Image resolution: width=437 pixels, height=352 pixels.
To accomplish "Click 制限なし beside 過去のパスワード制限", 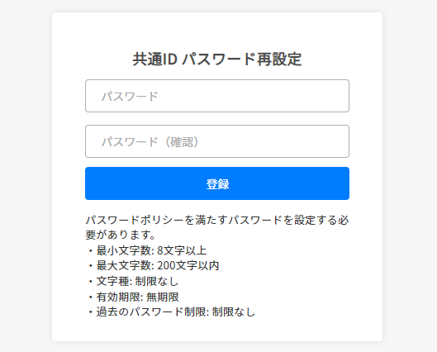I will (234, 312).
